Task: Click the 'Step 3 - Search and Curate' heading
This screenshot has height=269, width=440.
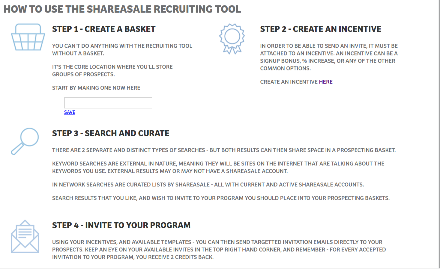Action: tap(111, 133)
